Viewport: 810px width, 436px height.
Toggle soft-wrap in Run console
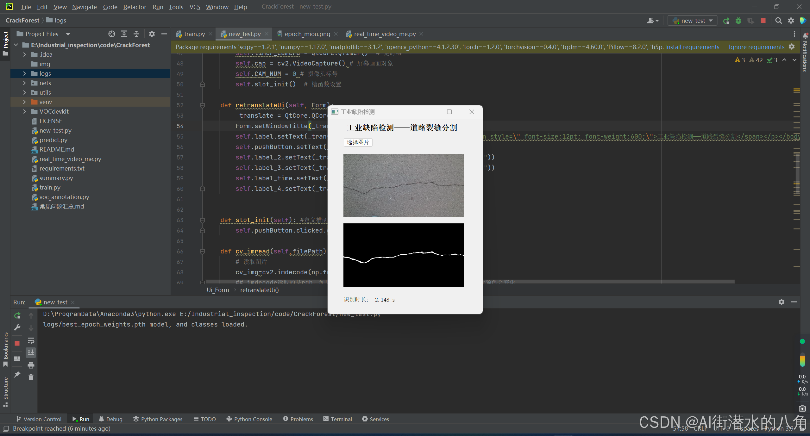click(x=31, y=340)
